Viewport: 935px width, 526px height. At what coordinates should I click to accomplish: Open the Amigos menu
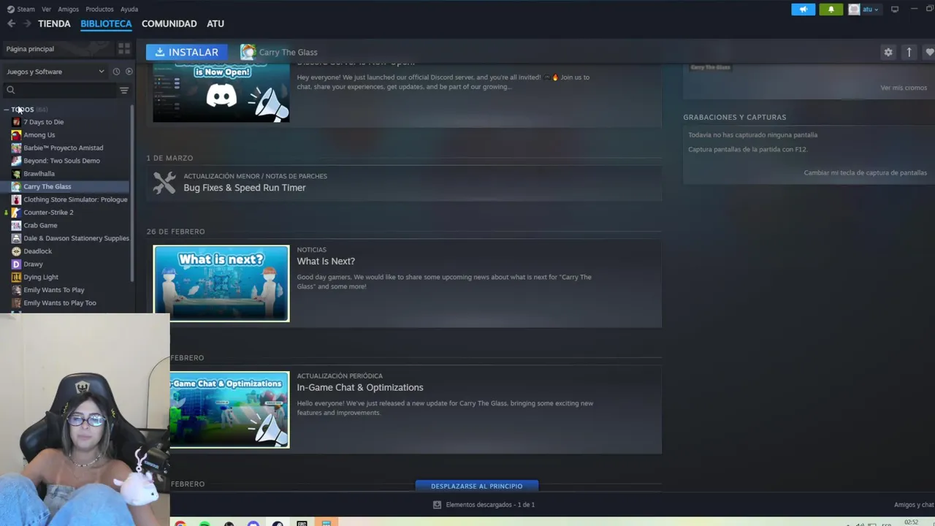(68, 9)
